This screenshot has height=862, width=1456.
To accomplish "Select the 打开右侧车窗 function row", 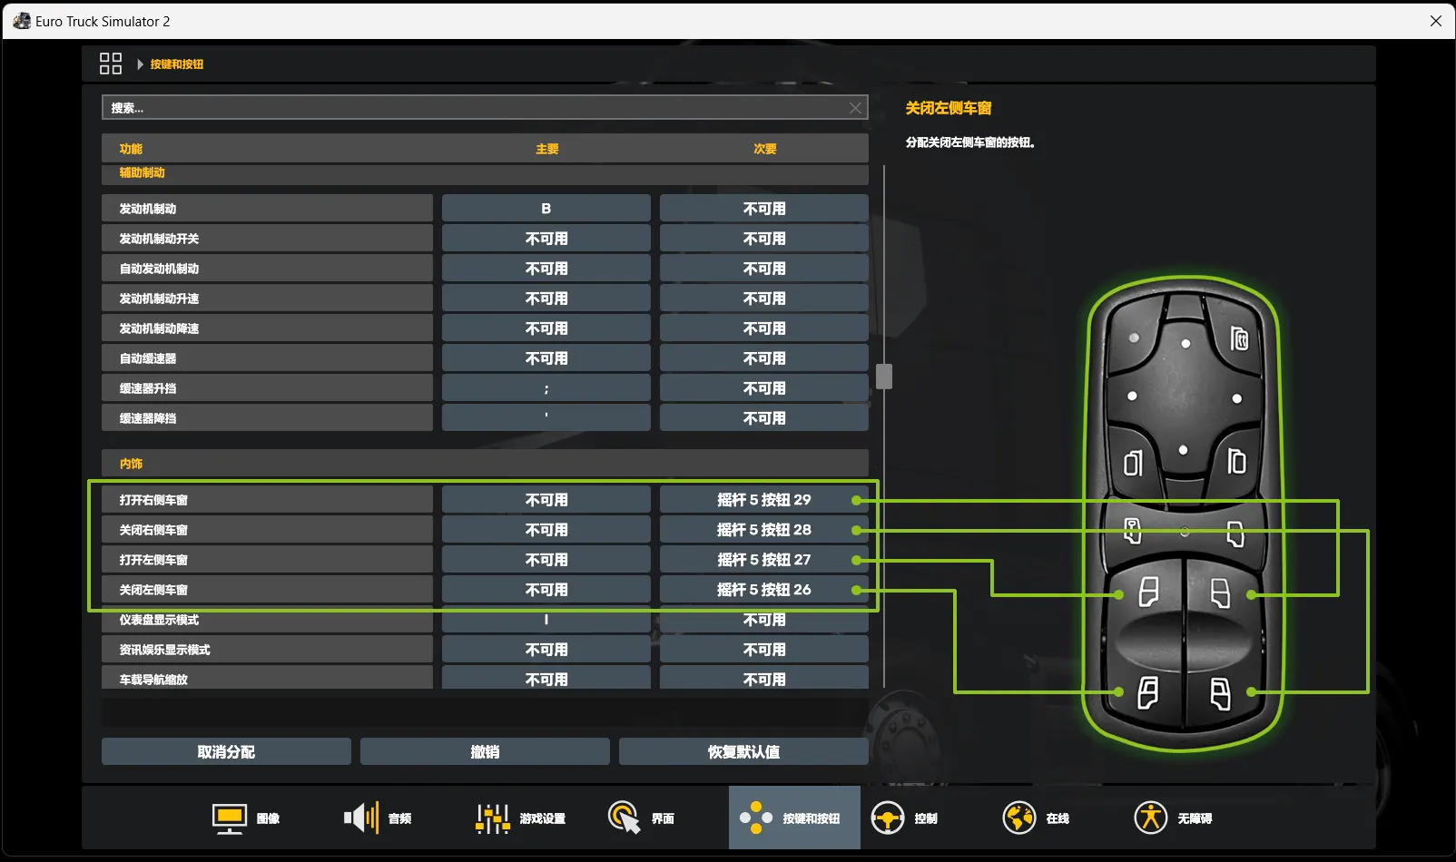I will pyautogui.click(x=267, y=500).
